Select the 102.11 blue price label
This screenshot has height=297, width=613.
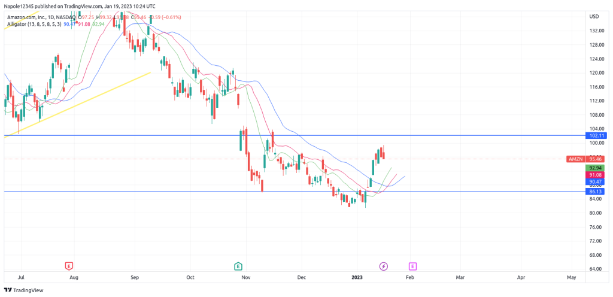[596, 135]
